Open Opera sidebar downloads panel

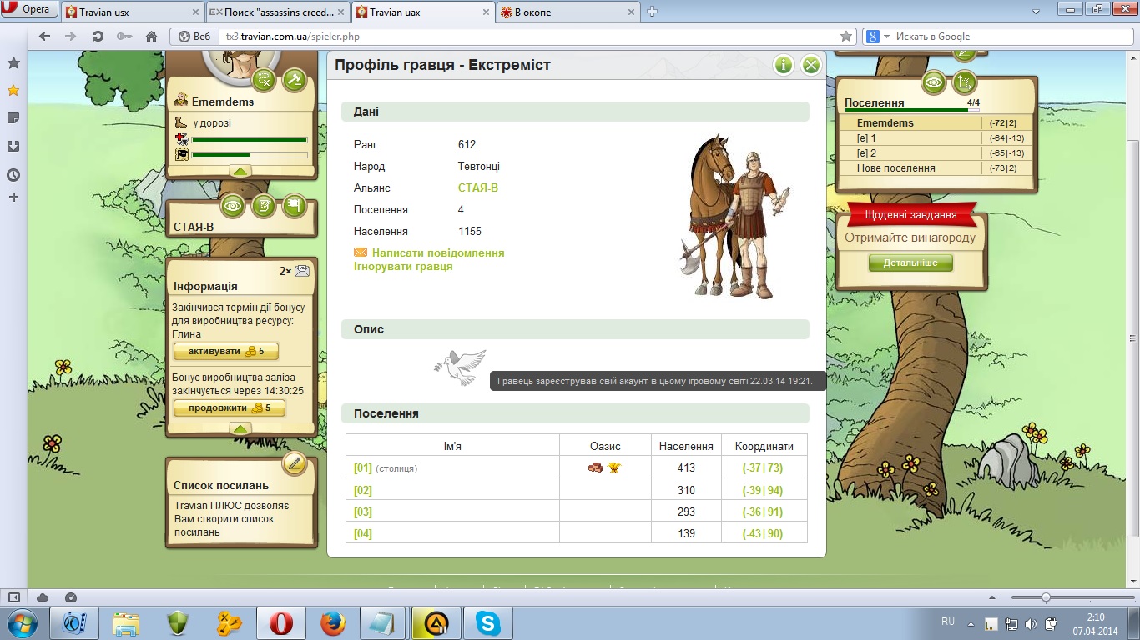coord(13,147)
